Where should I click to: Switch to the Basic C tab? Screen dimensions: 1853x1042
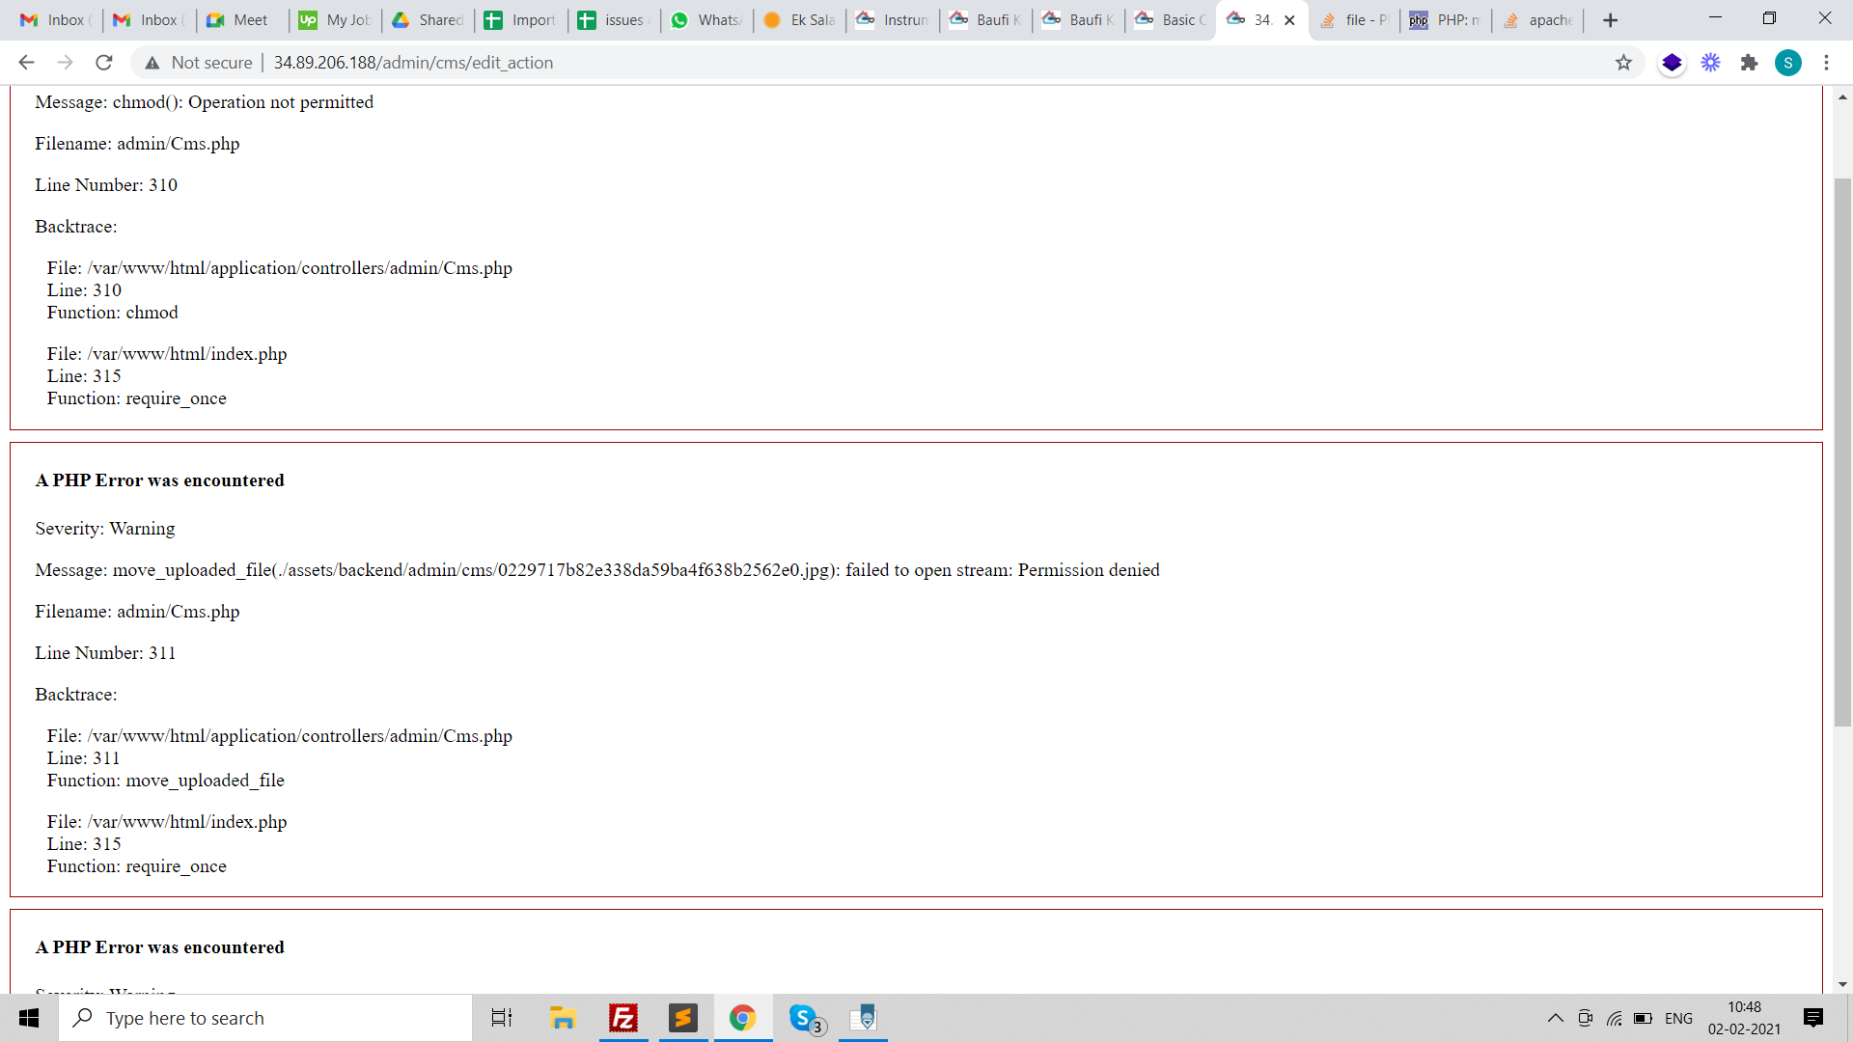click(1170, 20)
